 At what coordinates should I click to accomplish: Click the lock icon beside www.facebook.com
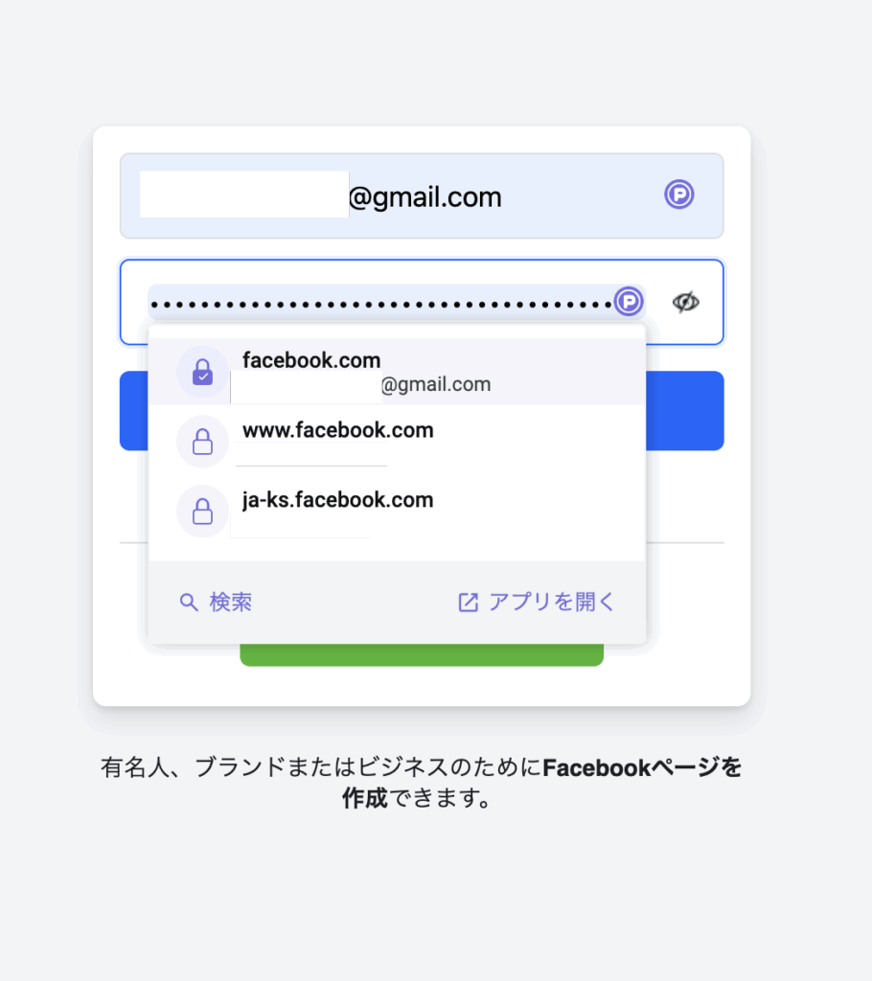click(x=202, y=442)
